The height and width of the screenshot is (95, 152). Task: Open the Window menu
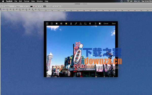[x=40, y=1]
